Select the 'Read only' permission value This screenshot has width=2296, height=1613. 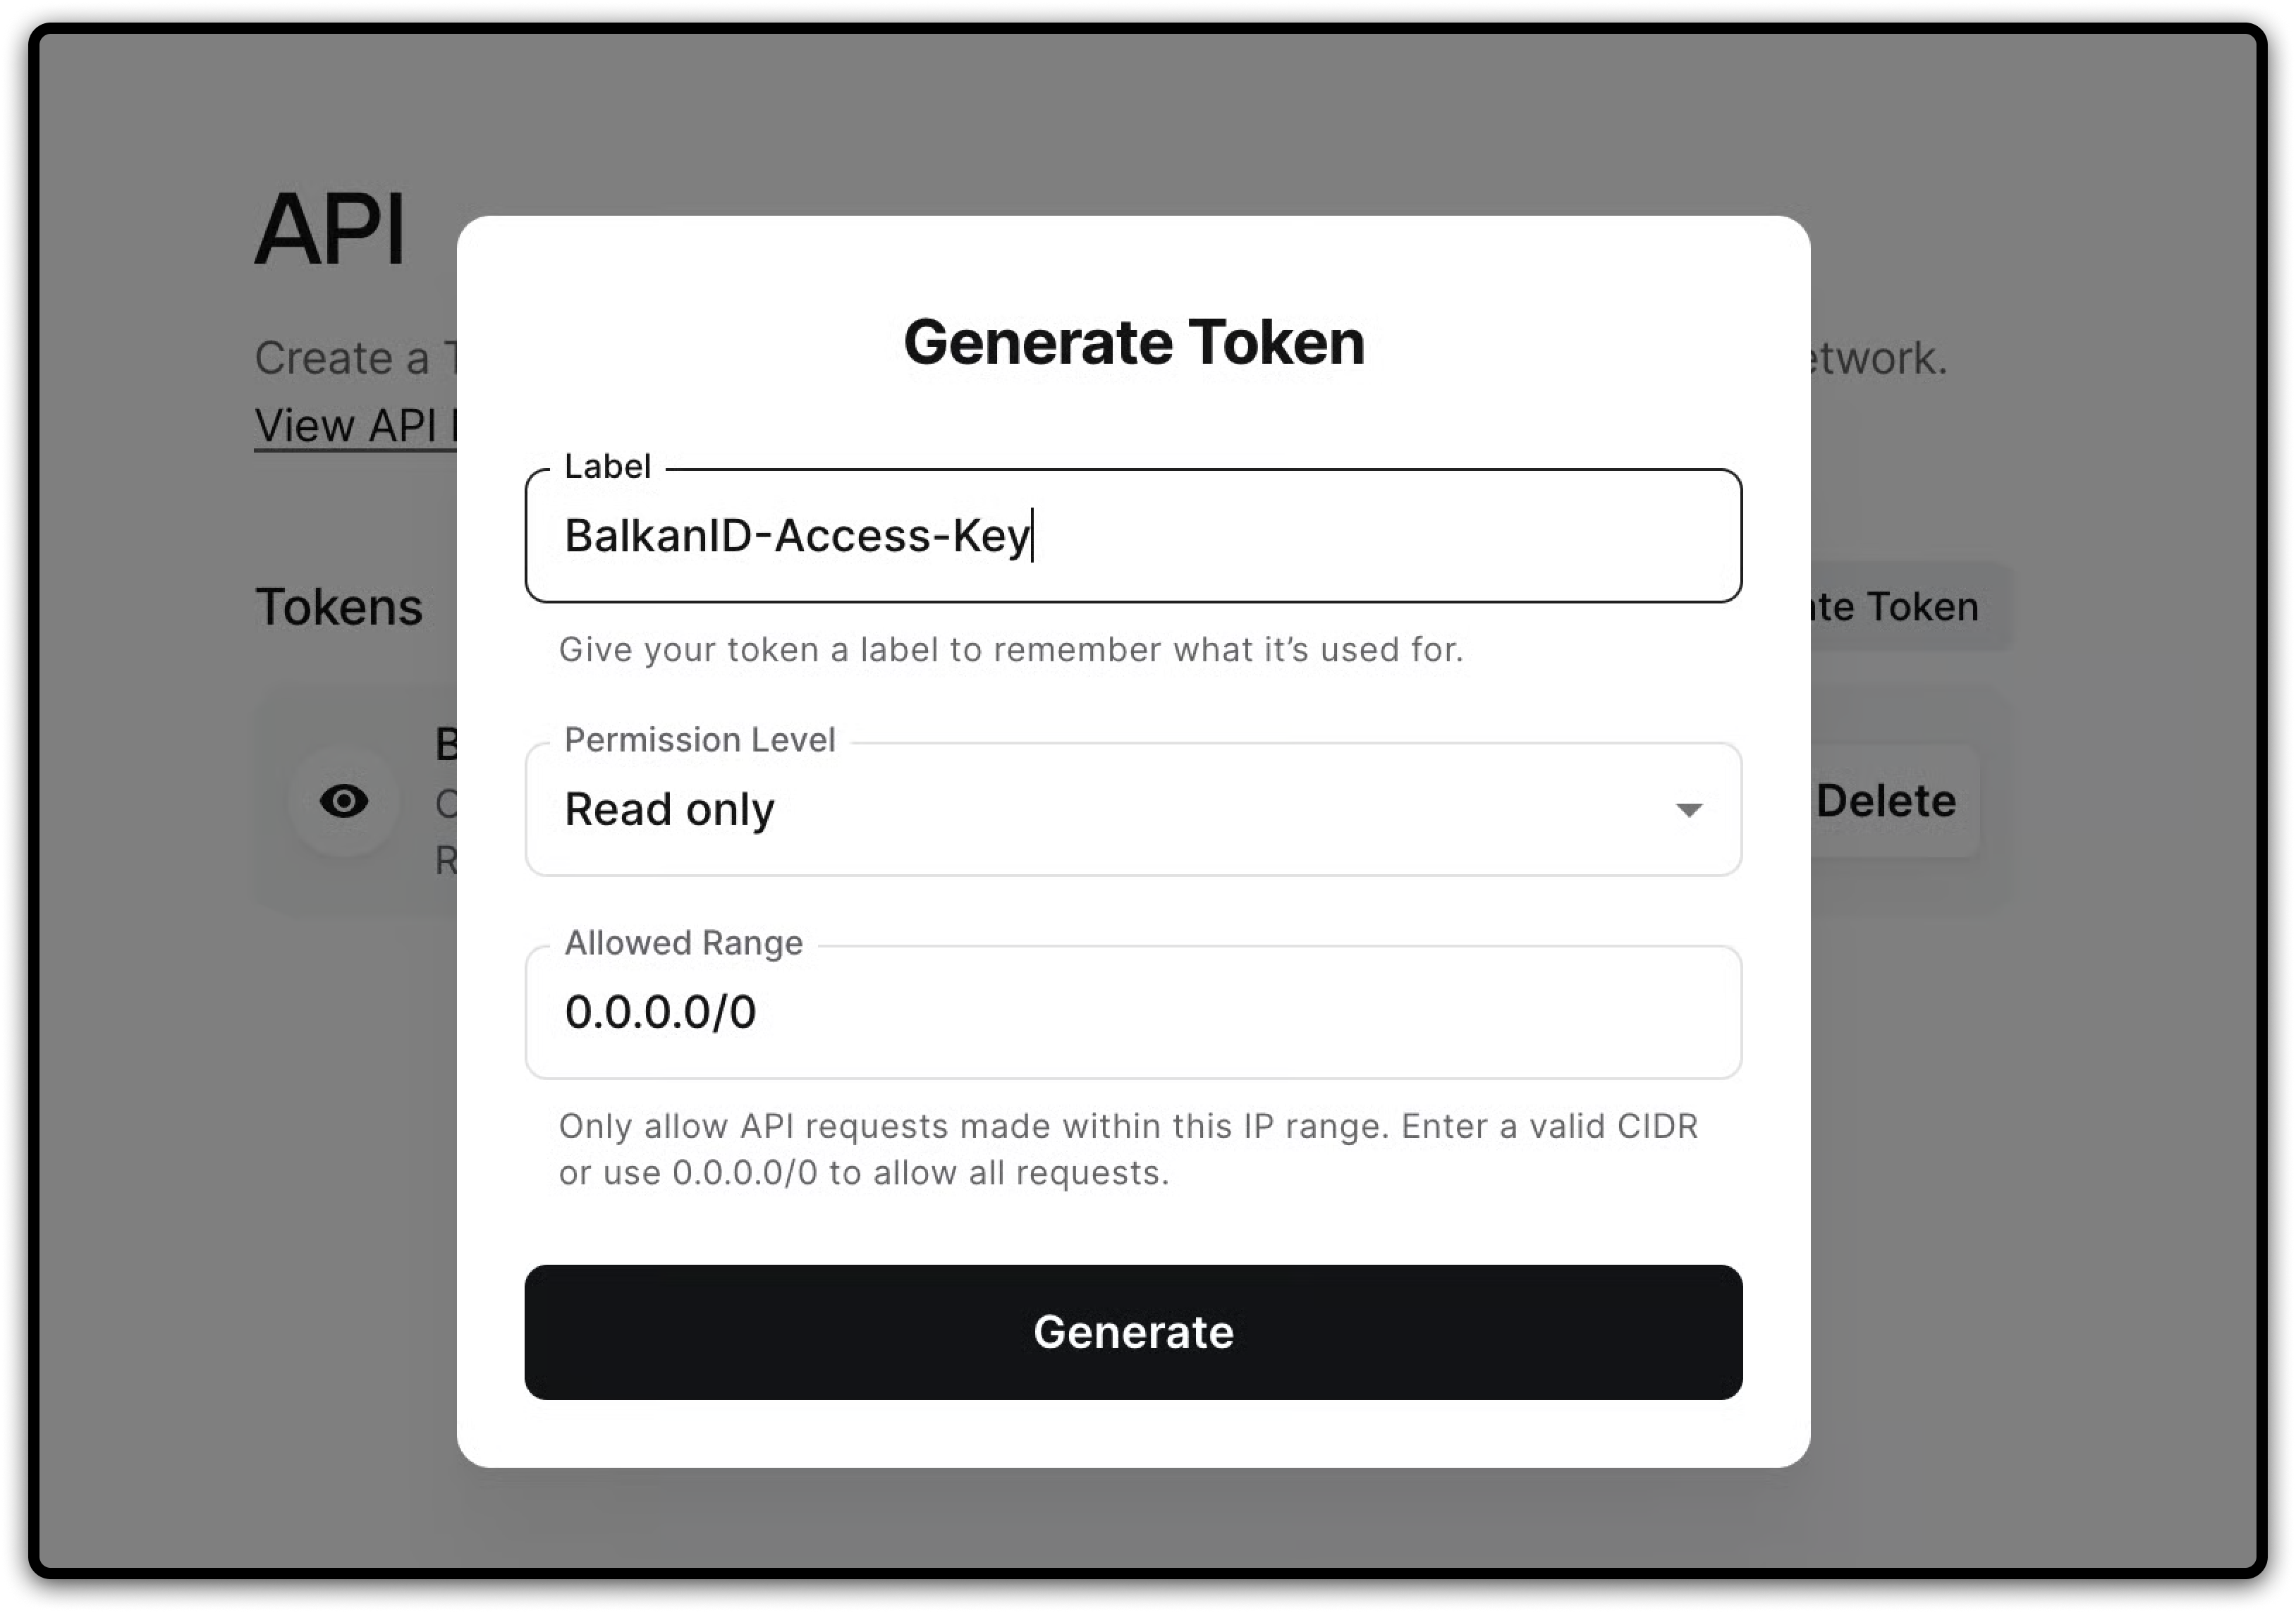(670, 810)
